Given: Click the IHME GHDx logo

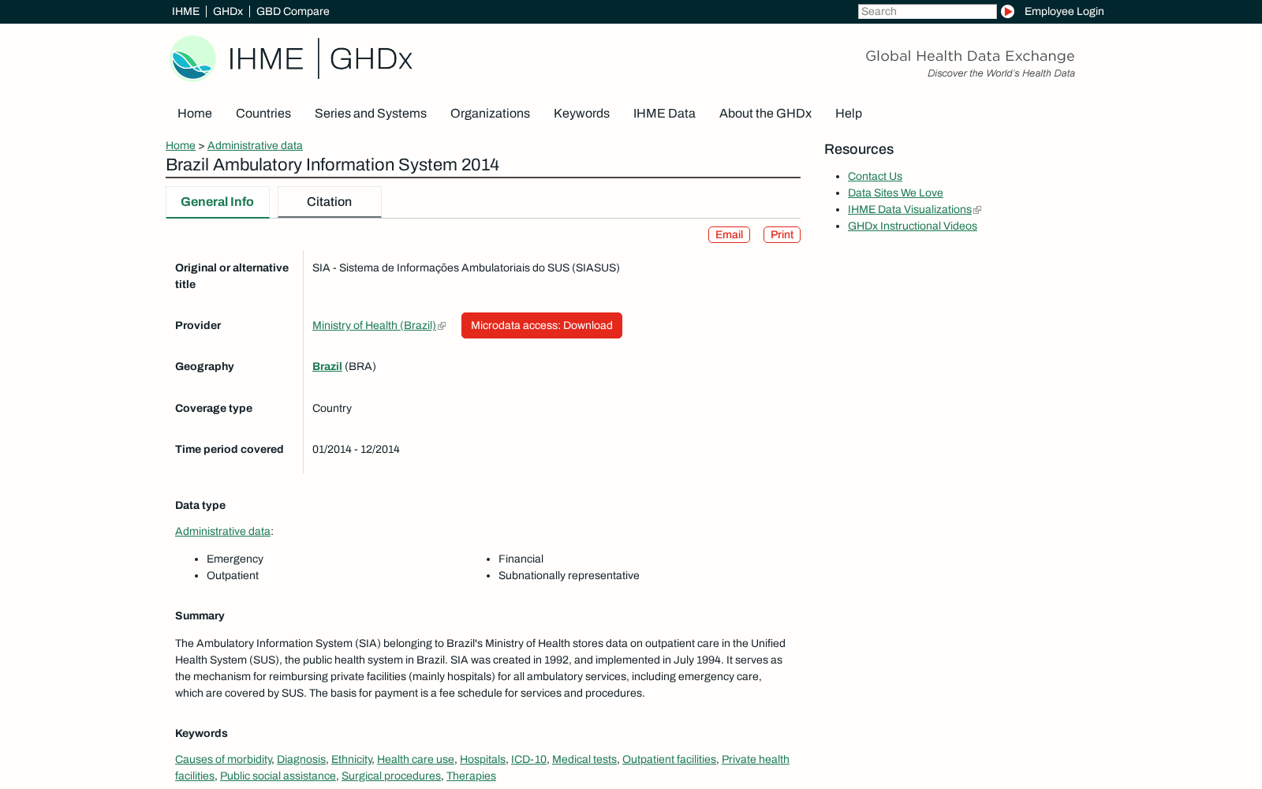Looking at the screenshot, I should coord(291,58).
